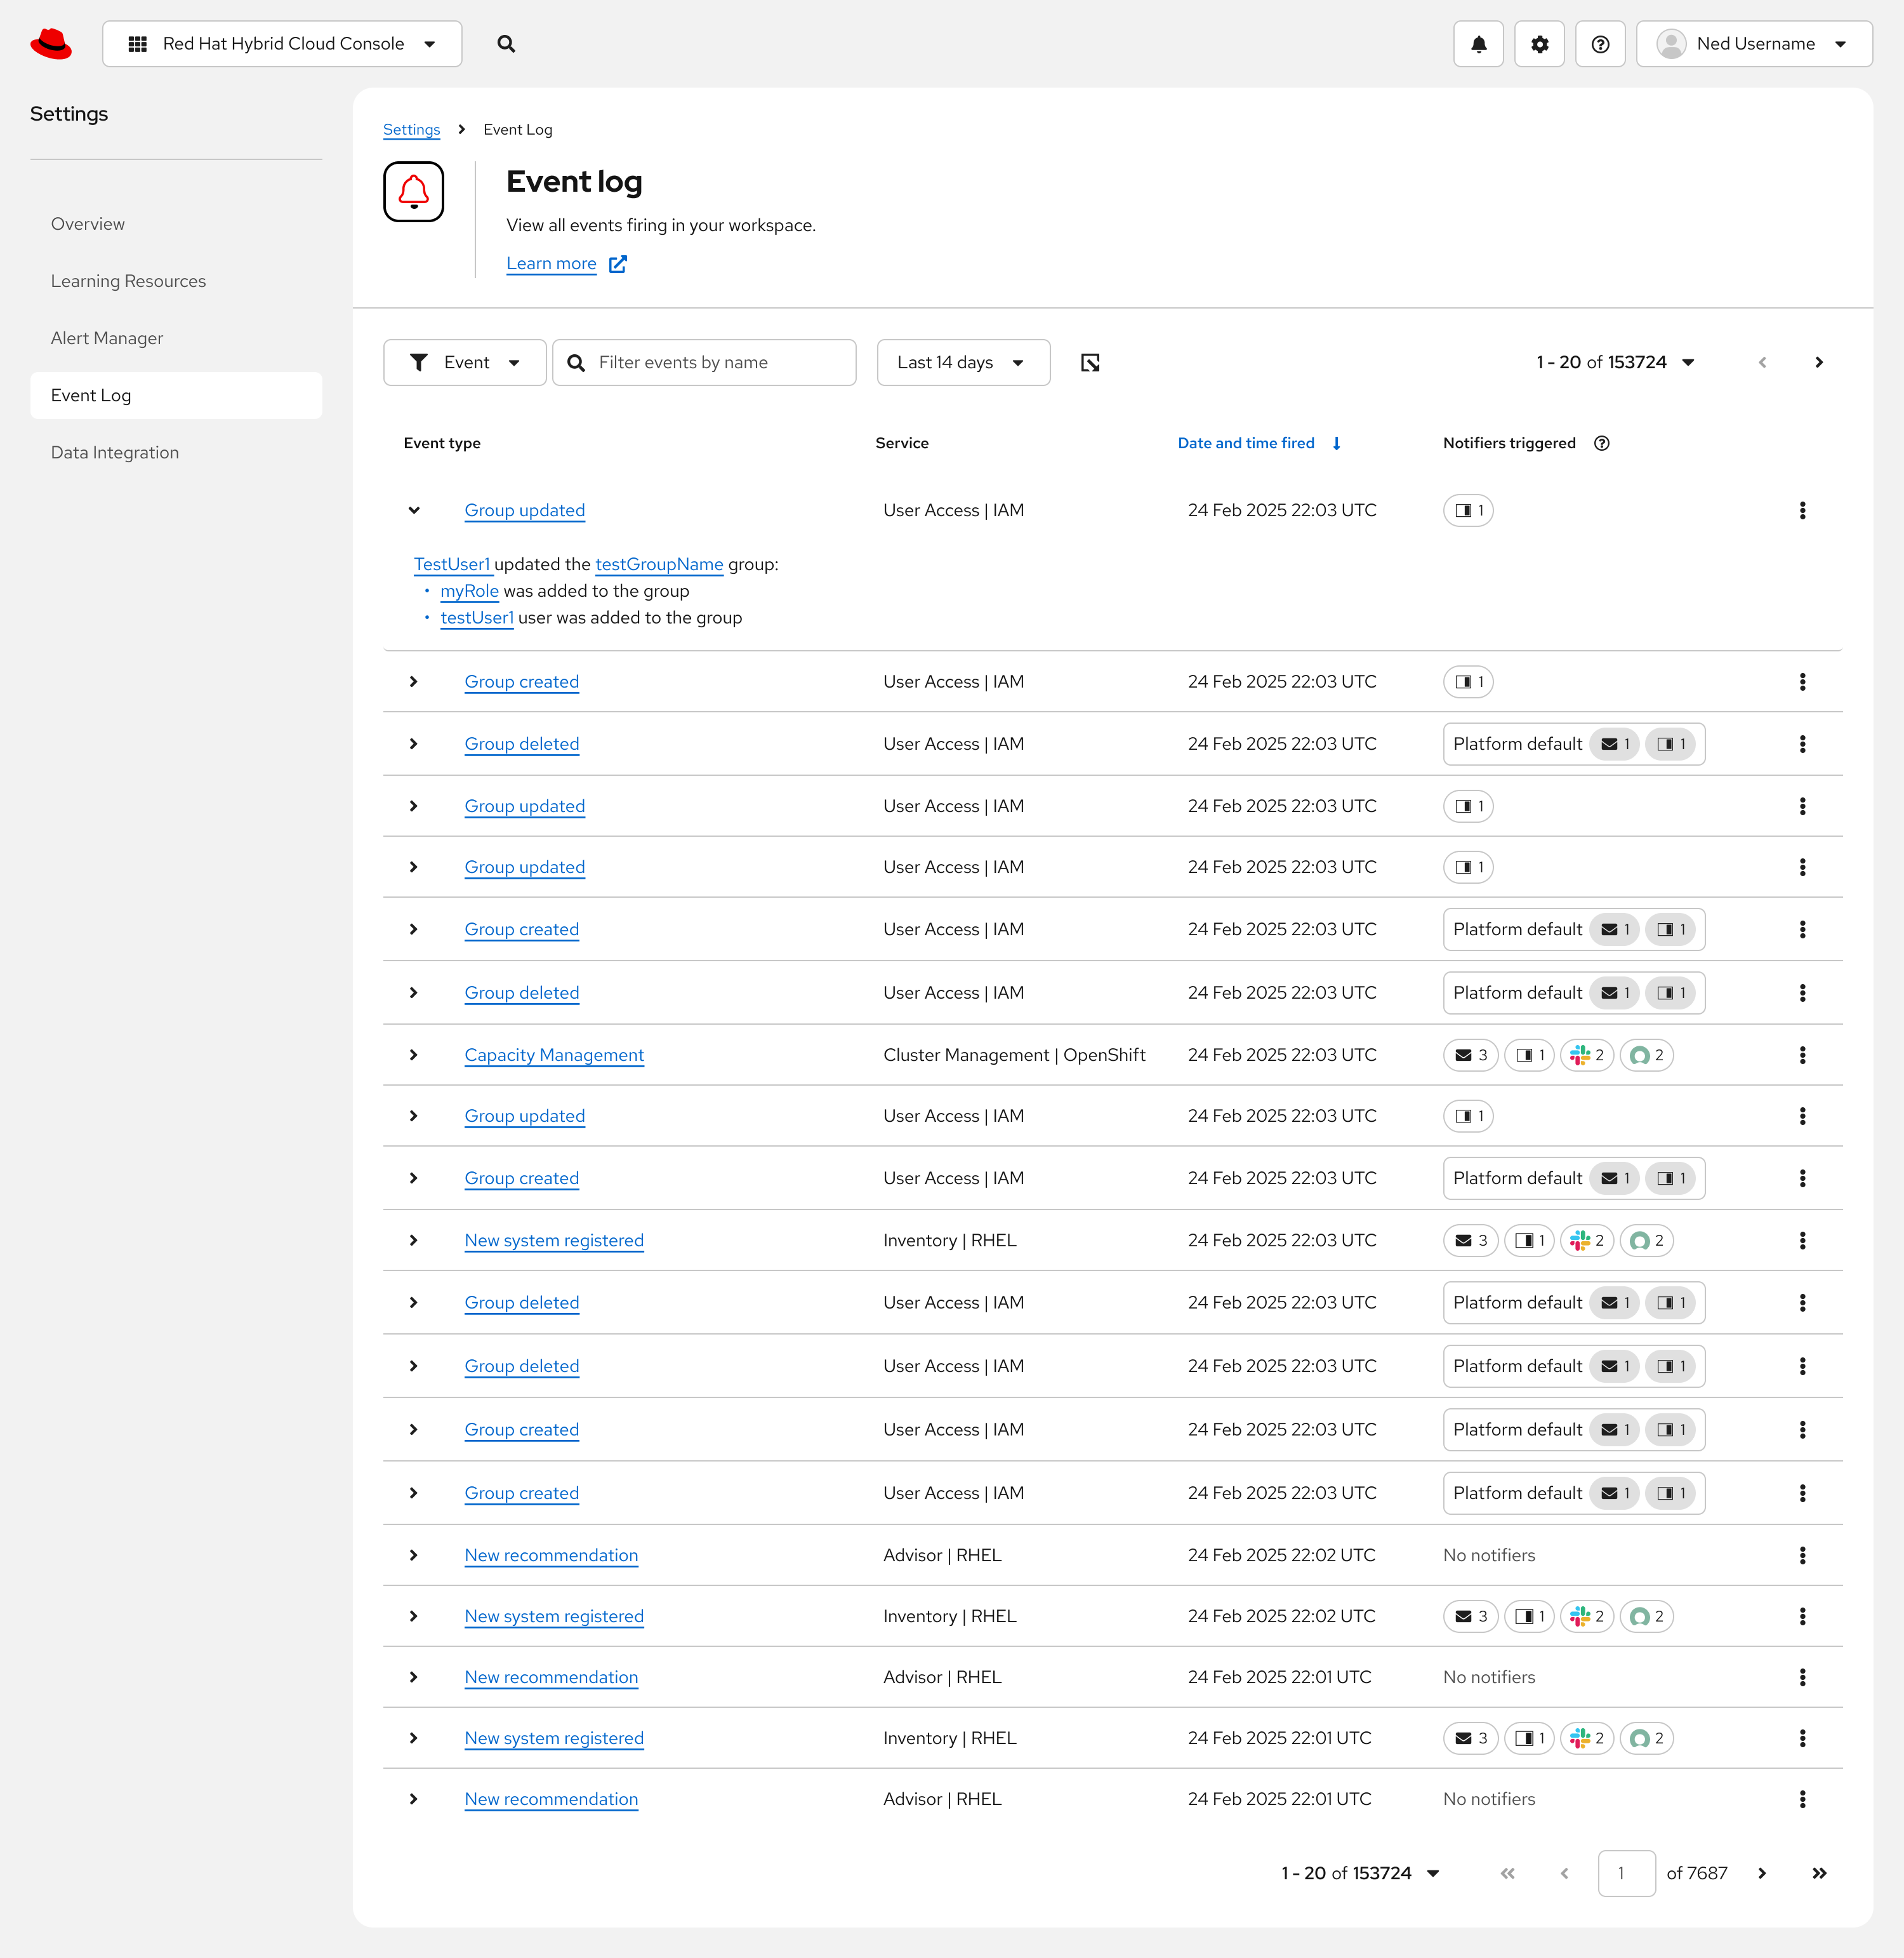Open the help question mark icon

coord(1600,44)
